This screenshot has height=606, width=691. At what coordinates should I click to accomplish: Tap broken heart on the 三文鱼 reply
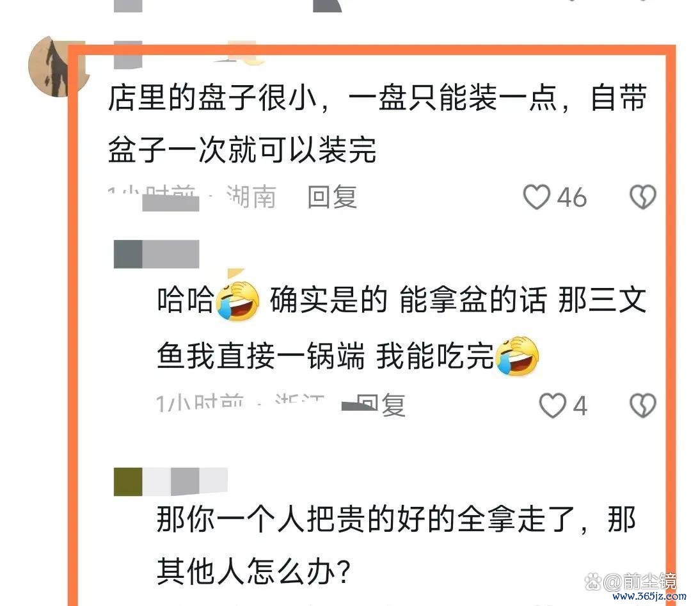click(x=643, y=405)
